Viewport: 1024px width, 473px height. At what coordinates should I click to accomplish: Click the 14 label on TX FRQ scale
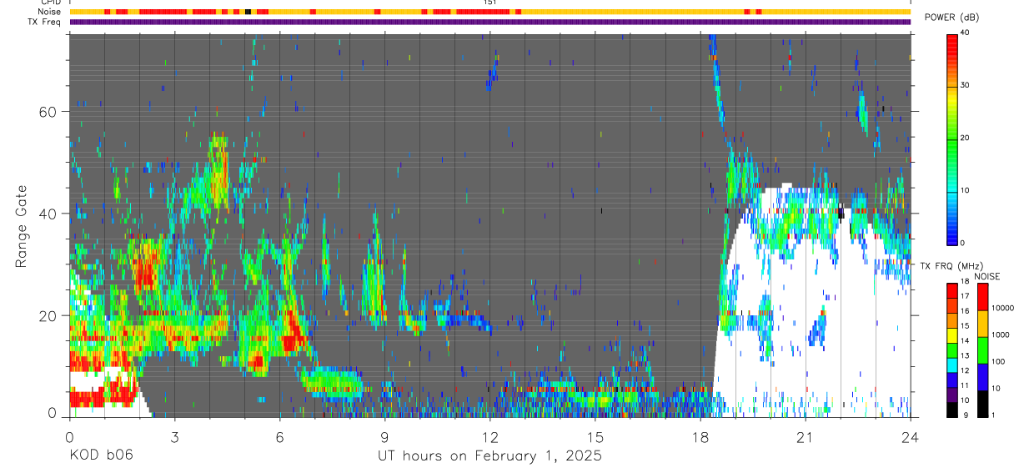964,341
